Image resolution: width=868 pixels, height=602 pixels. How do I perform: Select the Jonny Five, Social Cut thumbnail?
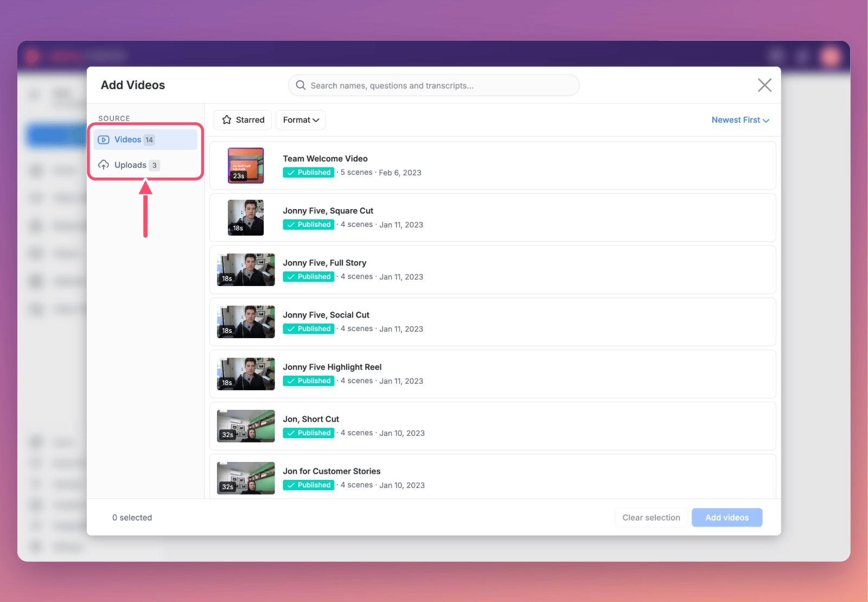246,322
